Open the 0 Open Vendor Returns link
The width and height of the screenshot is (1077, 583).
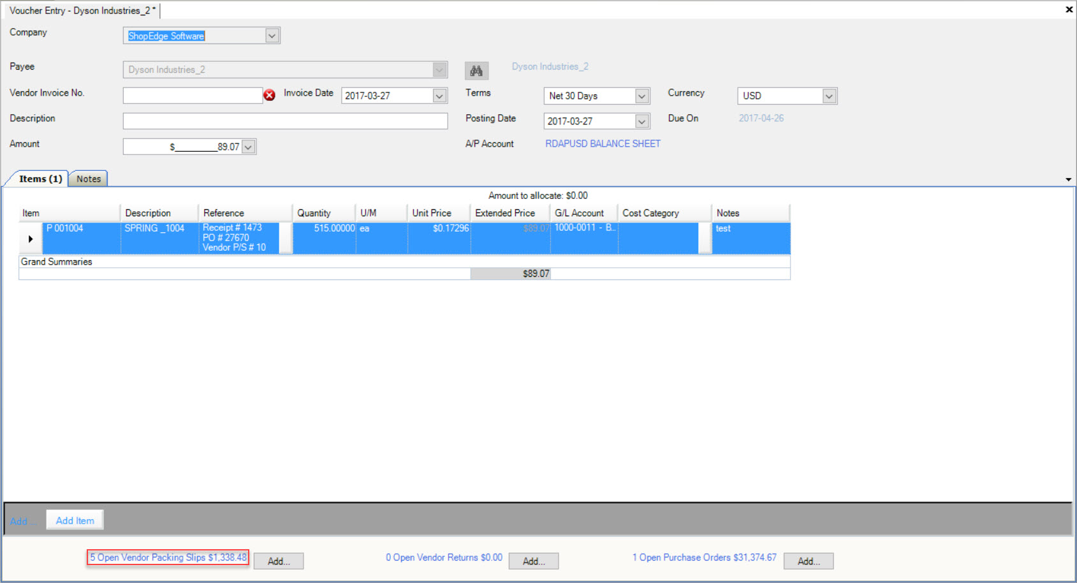tap(444, 557)
